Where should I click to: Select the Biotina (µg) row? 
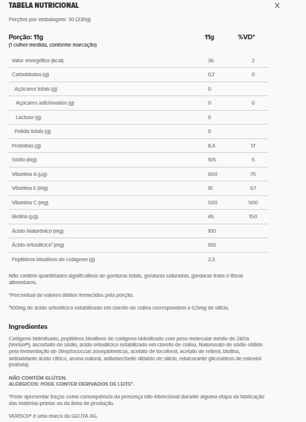(138, 216)
